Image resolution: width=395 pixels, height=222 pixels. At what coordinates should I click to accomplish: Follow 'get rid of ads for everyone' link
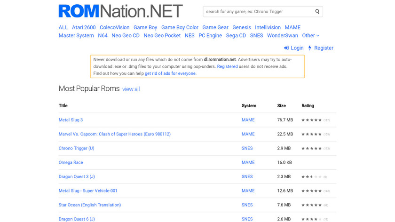[x=170, y=73]
